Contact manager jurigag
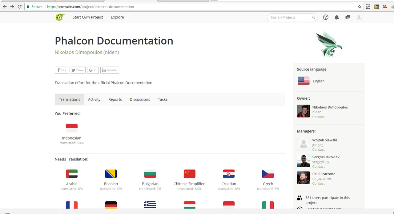Viewport: 394px width, 214px height. [318, 150]
